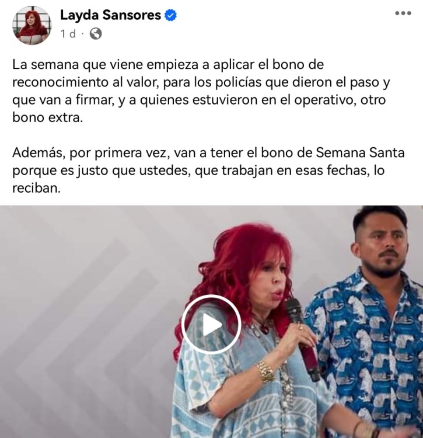Click the paragraph starting La semana que viene
423x438 pixels.
coord(201,91)
